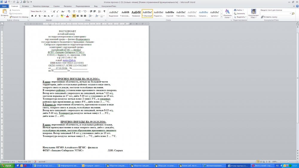Viewport: 299px width, 168px height.
Task: Toggle the show paragraph marks (¶) button
Action: tap(104, 11)
